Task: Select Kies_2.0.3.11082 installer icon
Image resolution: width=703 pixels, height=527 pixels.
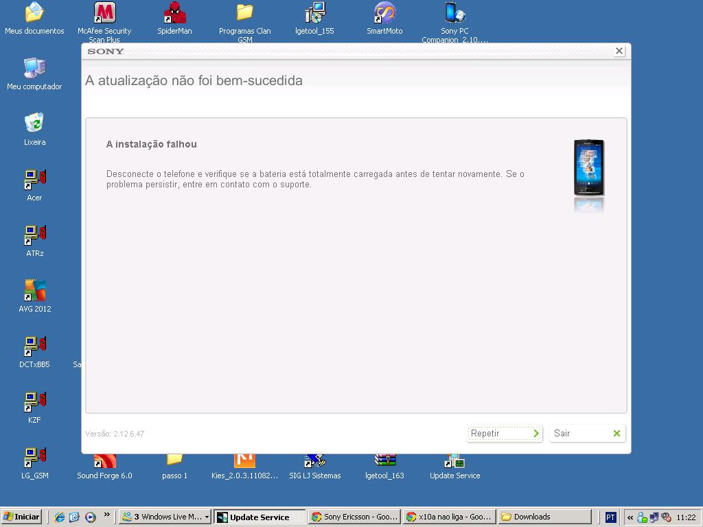Action: 245,467
